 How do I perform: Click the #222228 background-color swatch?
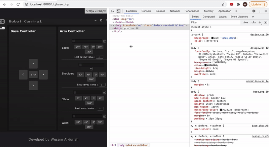point(221,110)
